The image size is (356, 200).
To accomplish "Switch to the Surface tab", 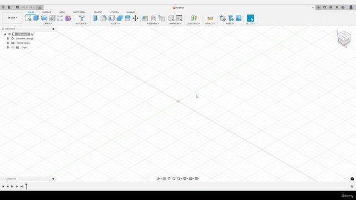I will pyautogui.click(x=47, y=12).
